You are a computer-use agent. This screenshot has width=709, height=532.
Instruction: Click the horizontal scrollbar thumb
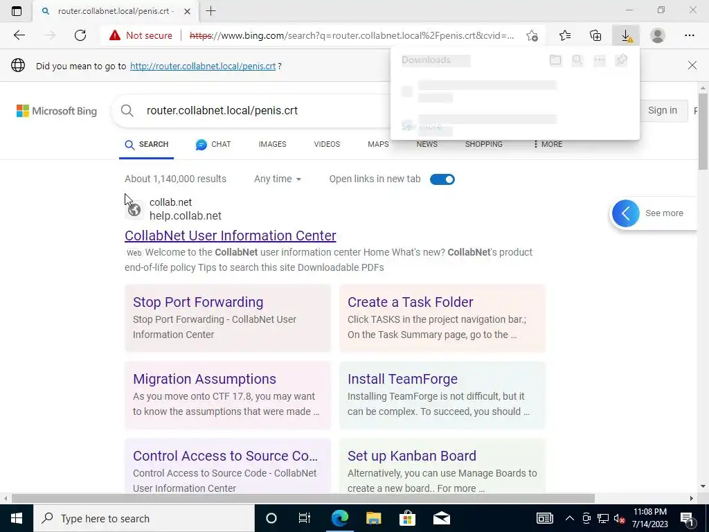click(303, 499)
